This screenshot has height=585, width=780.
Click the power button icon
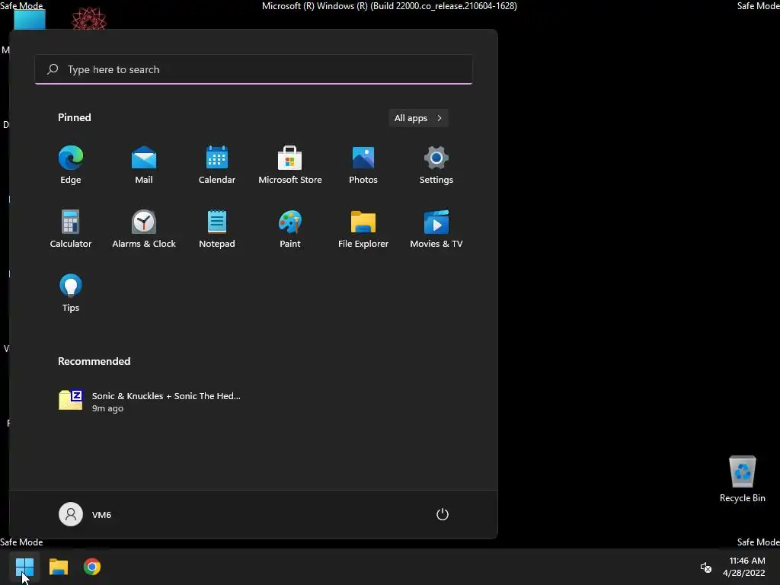click(443, 514)
